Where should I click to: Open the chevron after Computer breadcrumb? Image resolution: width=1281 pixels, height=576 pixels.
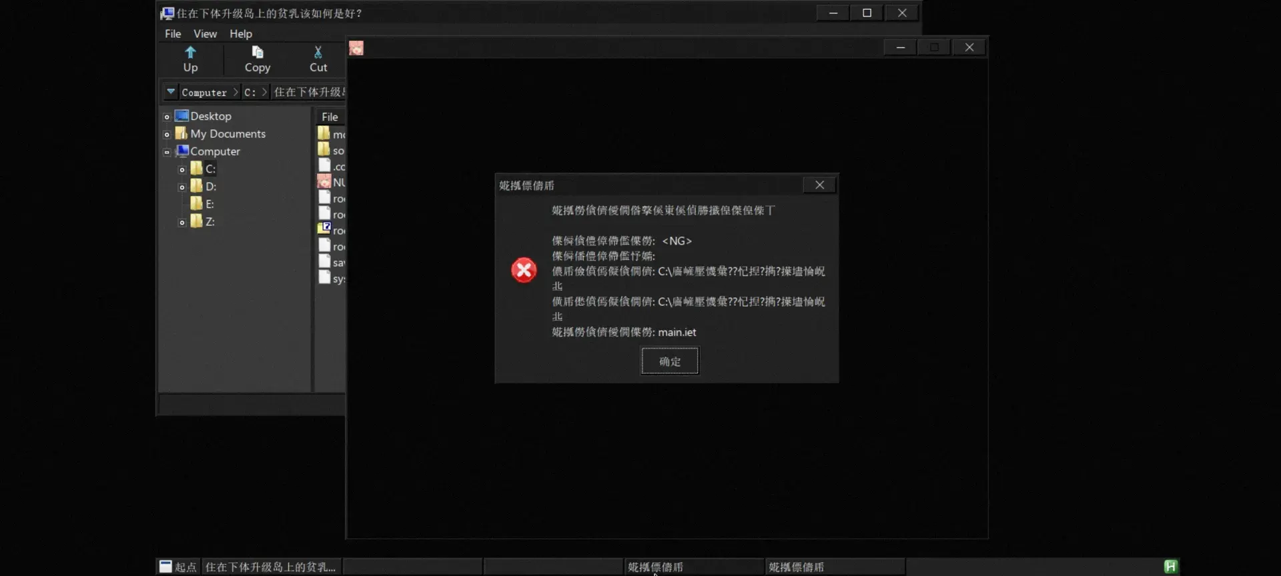(x=235, y=92)
